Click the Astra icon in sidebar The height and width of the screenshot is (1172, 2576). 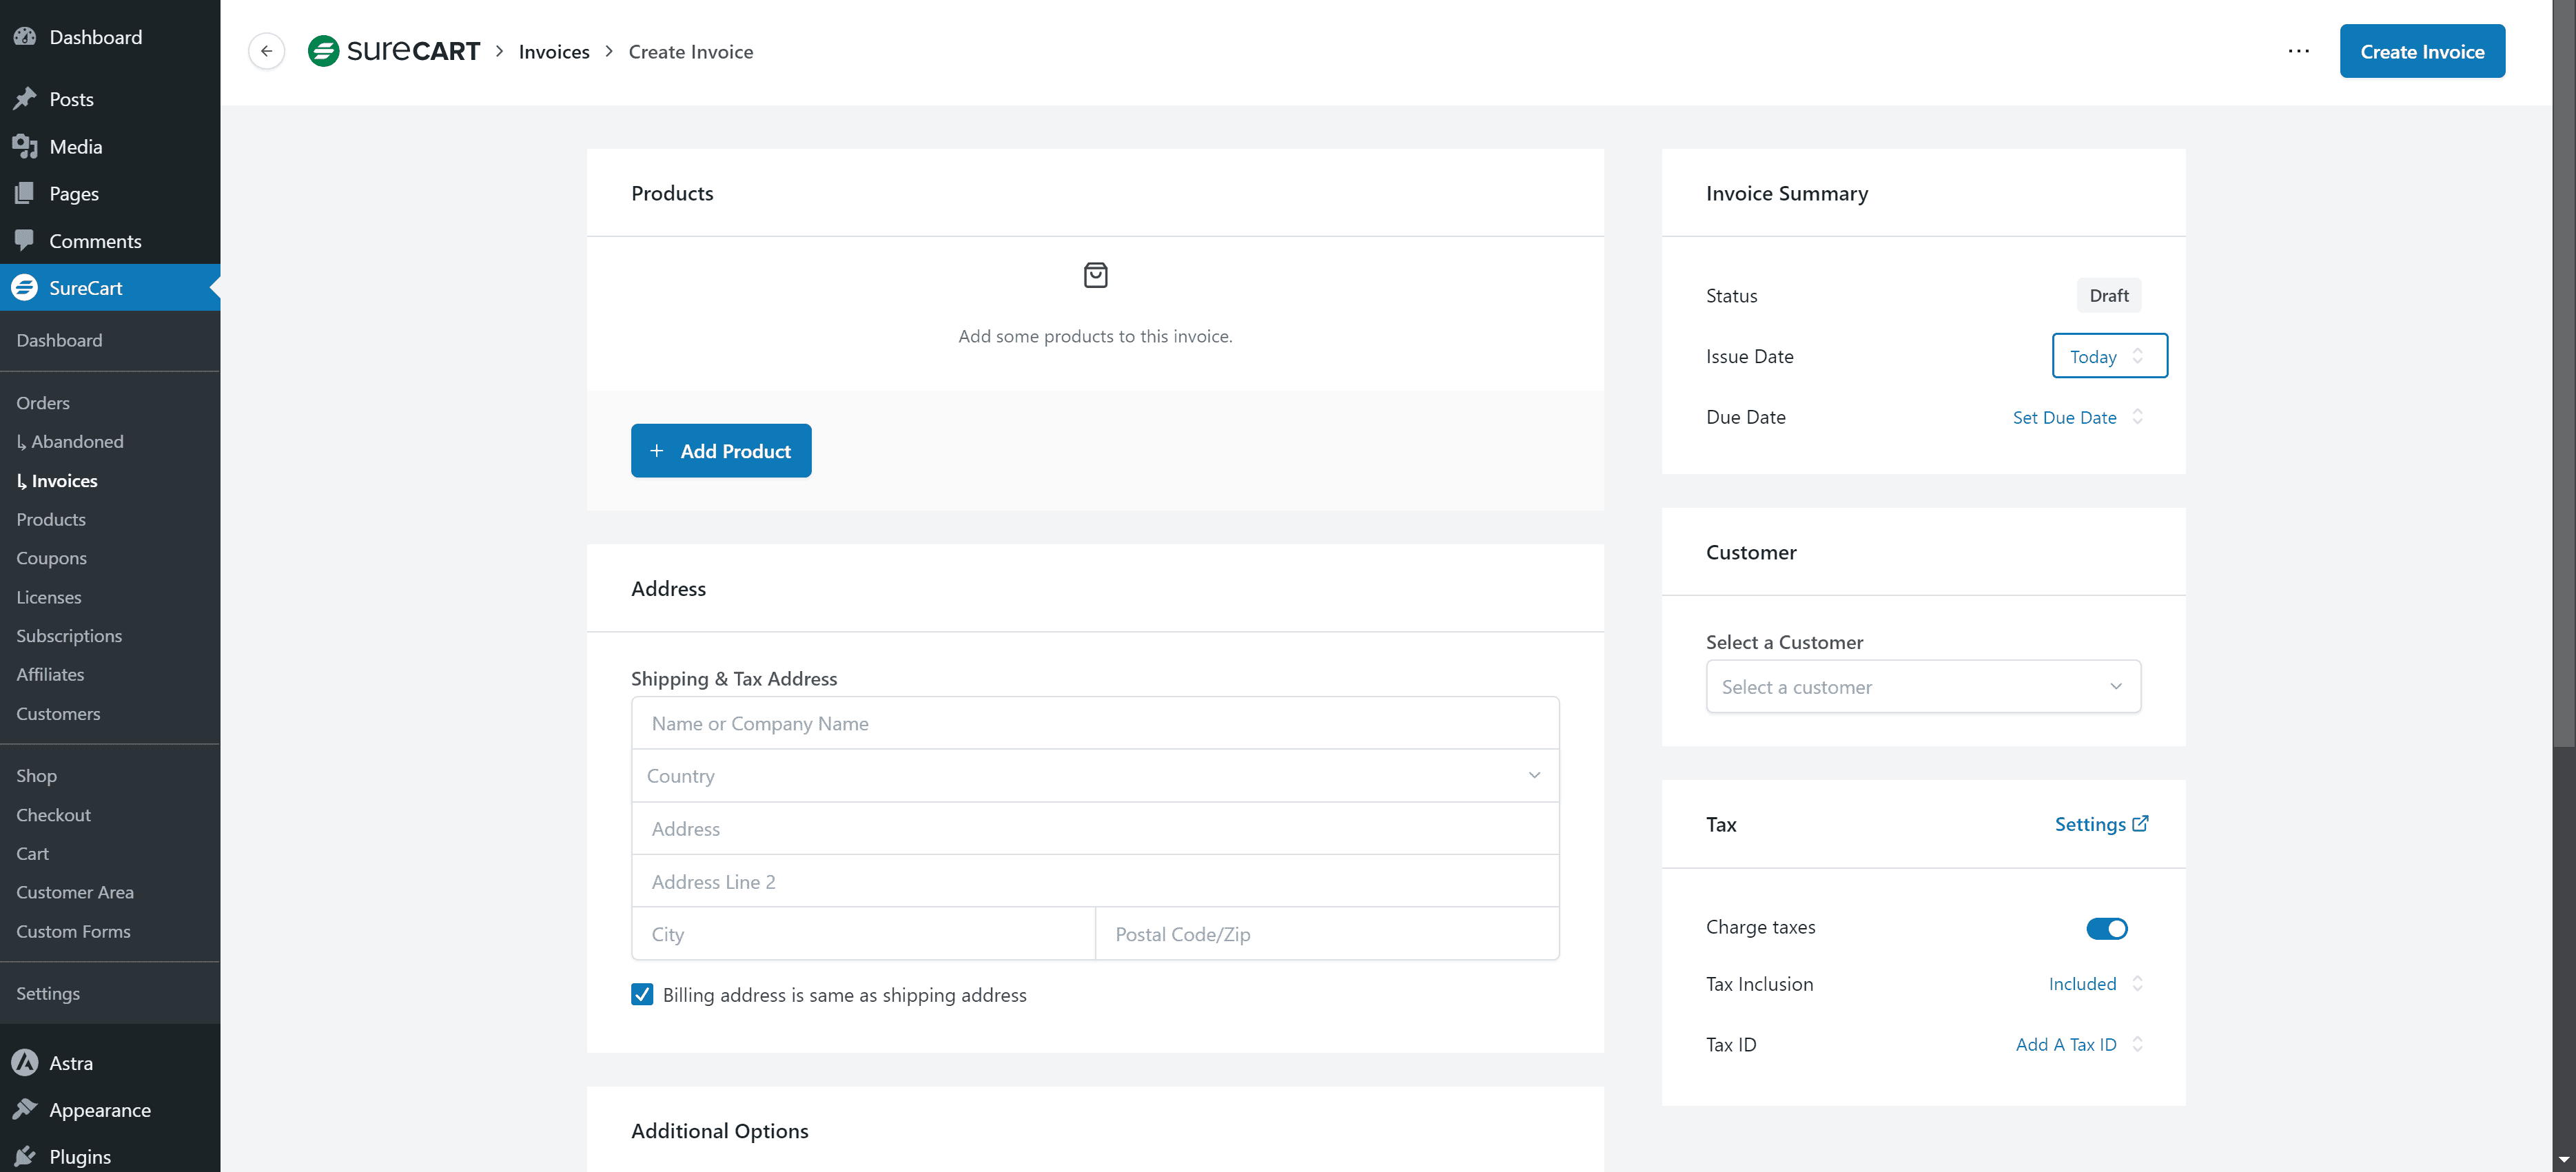25,1062
